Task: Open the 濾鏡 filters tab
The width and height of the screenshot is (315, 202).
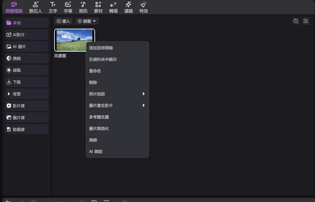Action: pyautogui.click(x=129, y=7)
